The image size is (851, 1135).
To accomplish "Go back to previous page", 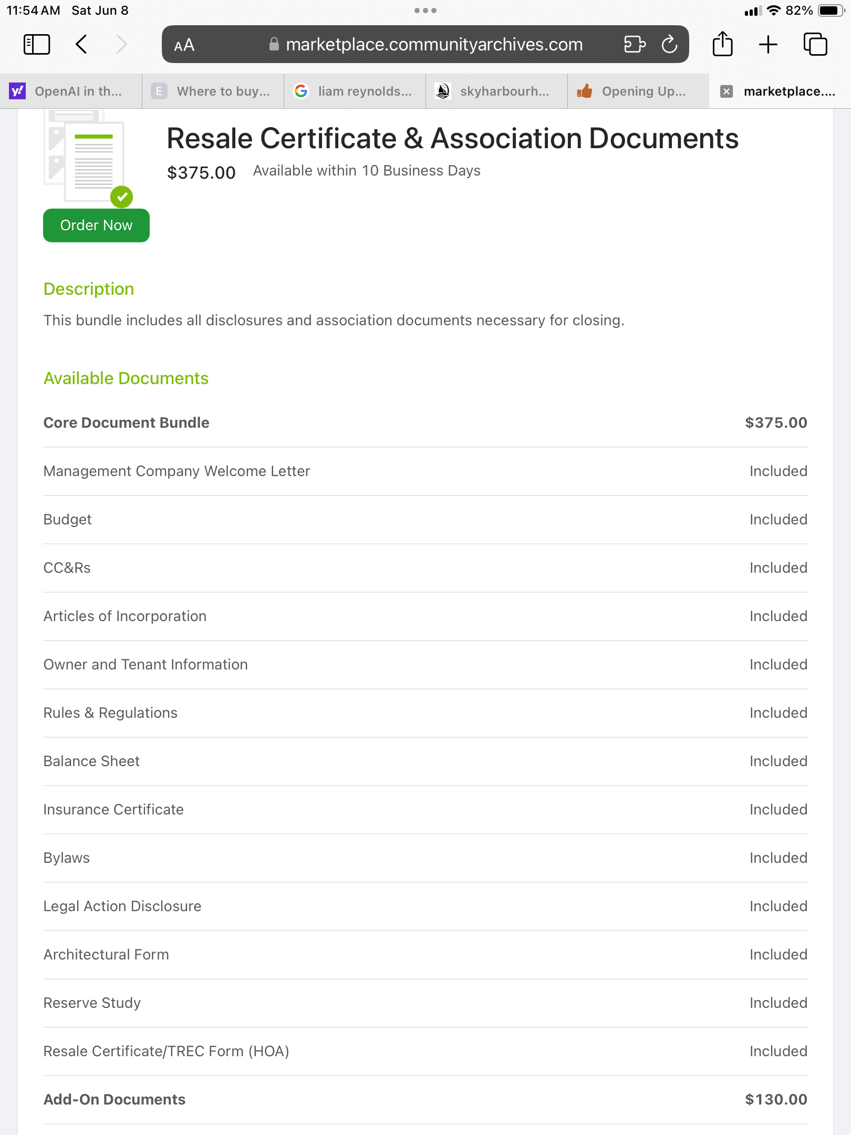I will pyautogui.click(x=81, y=45).
